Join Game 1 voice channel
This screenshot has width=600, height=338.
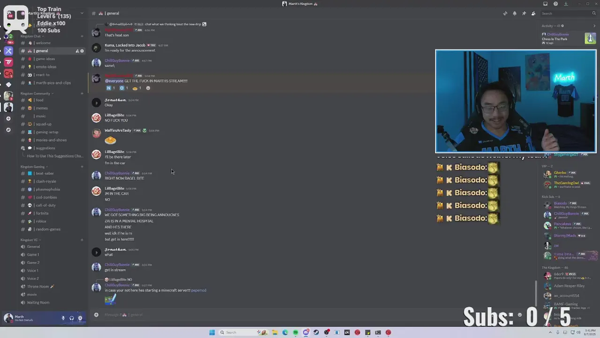click(x=52, y=254)
